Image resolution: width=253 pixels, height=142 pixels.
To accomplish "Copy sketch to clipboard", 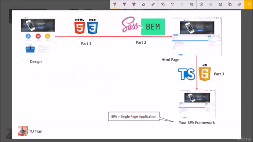I will coord(230,4).
